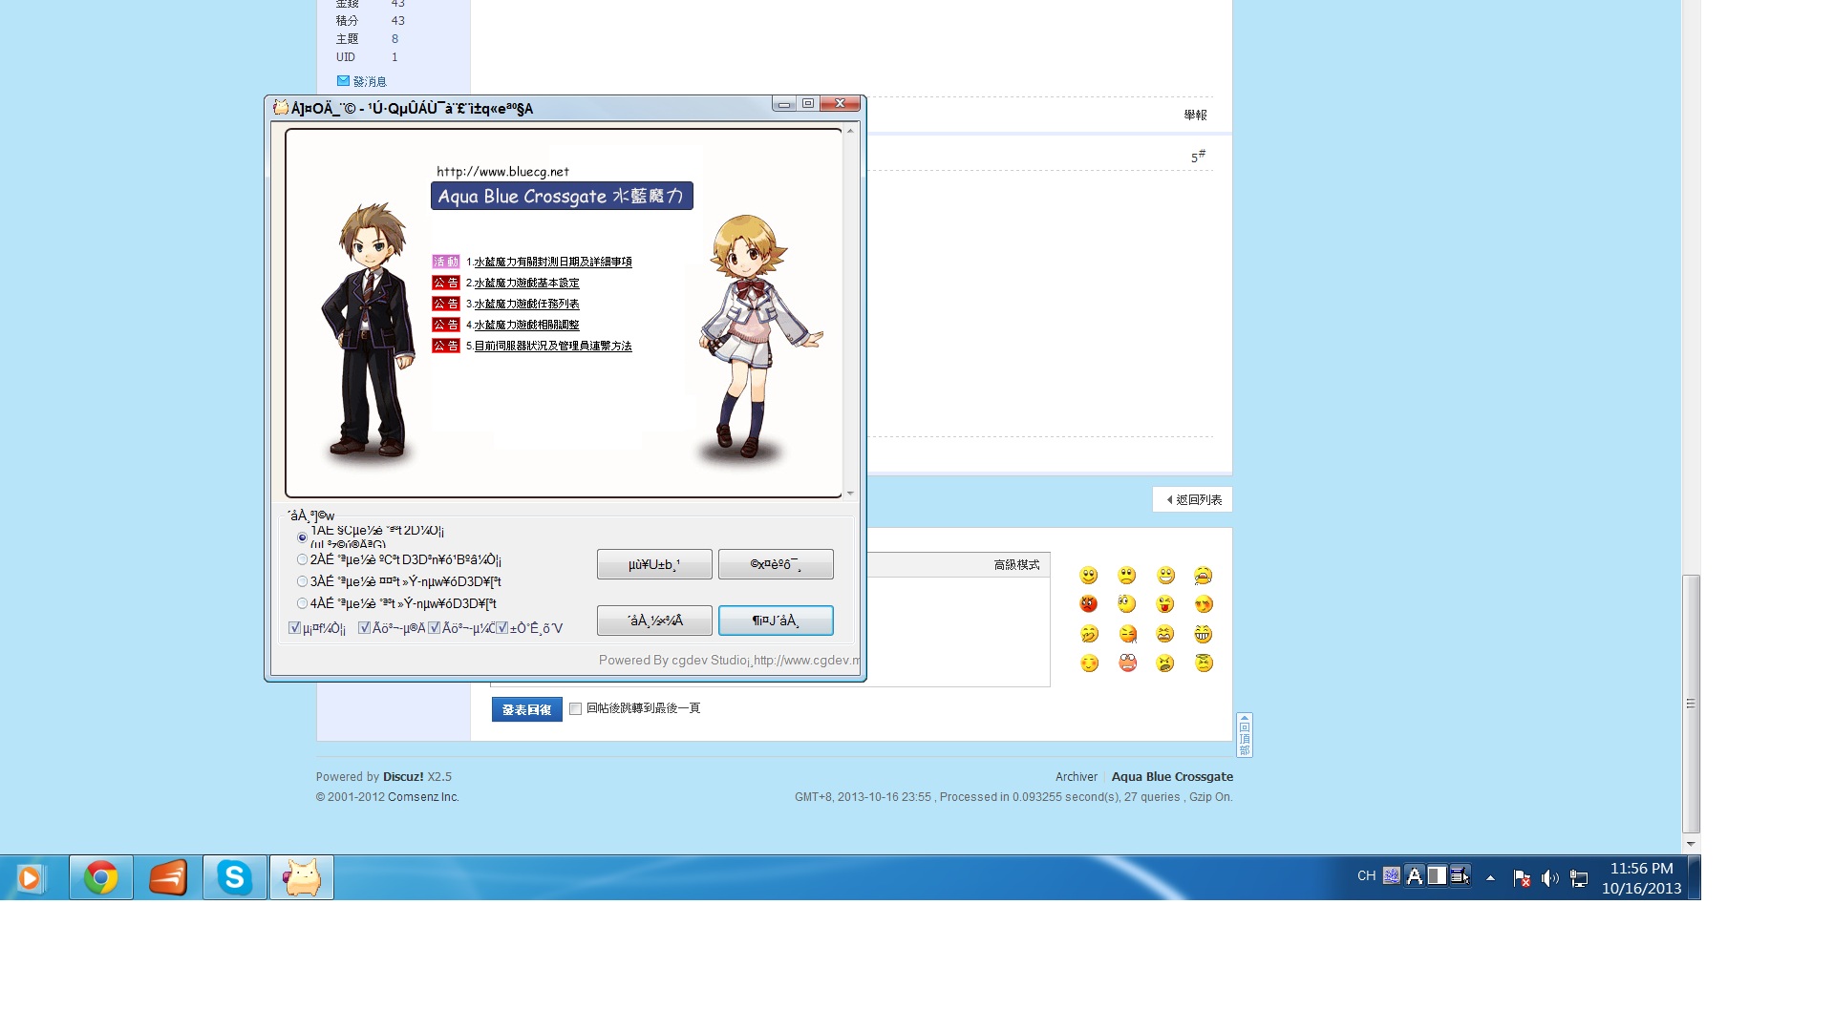Click the envelope send-message icon
The height and width of the screenshot is (1031, 1834).
[343, 81]
